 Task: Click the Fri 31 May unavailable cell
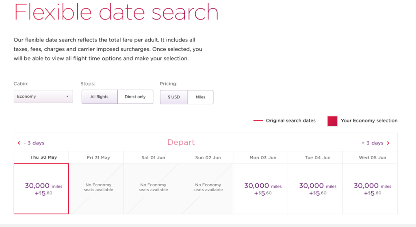[96, 189]
